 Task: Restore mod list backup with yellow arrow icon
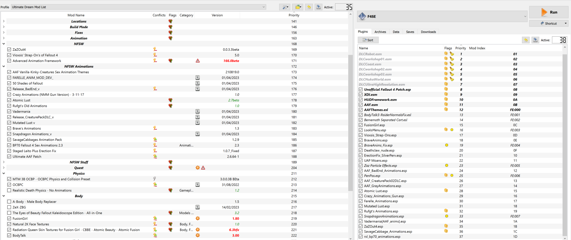309,7
